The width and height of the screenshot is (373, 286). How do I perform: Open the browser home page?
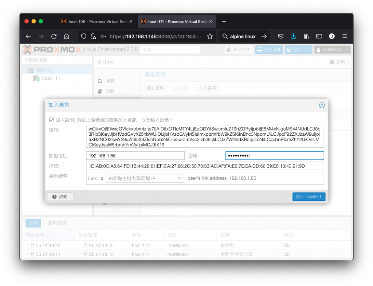[x=67, y=36]
